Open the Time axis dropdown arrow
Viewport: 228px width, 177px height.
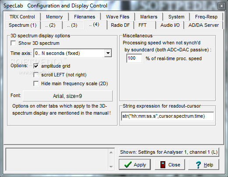108,53
